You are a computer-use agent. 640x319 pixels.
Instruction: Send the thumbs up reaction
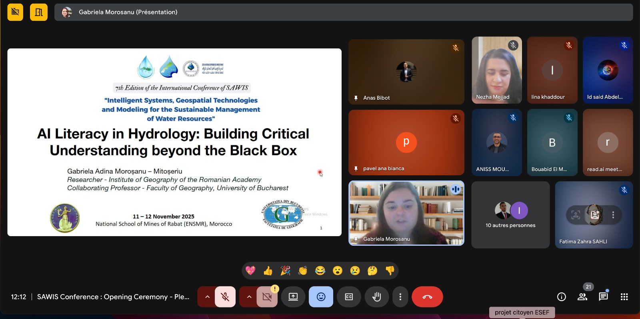[x=268, y=271]
